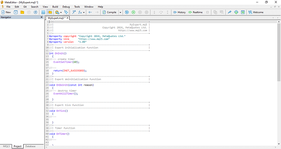
Task: Click the new project plus icon
Action: [16, 12]
